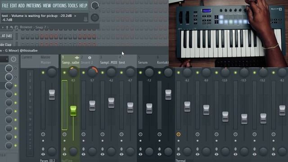Toggle mute LED on Sampl..MIDI track
The height and width of the screenshot is (162, 288).
[103, 72]
